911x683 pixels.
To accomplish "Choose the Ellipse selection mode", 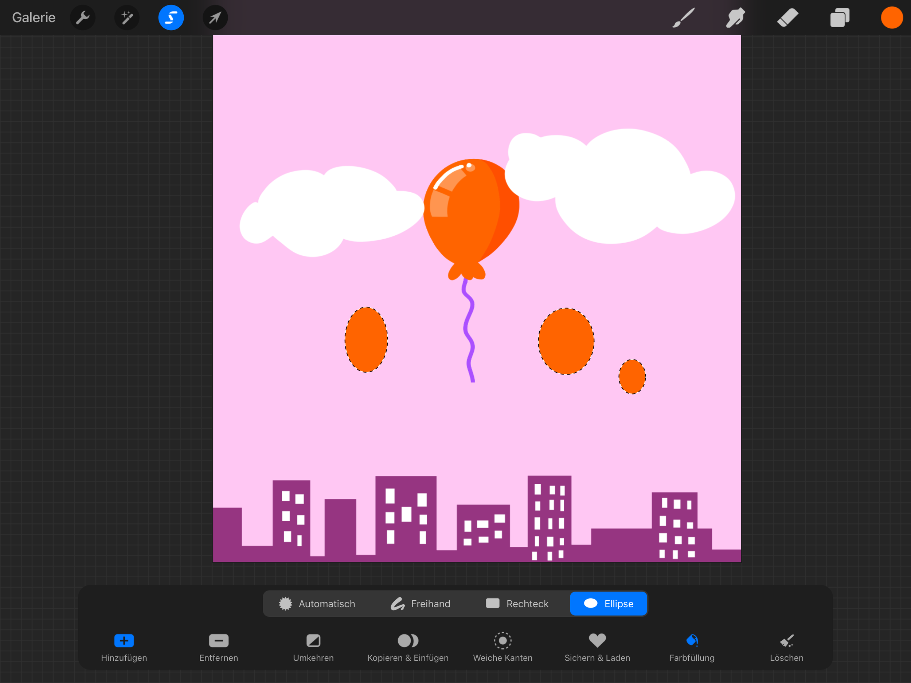I will click(x=609, y=604).
